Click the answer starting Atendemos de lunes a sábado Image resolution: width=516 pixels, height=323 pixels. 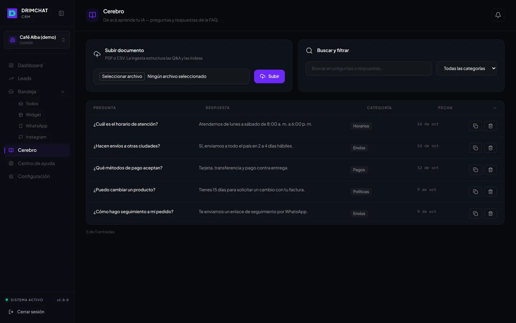coord(255,124)
